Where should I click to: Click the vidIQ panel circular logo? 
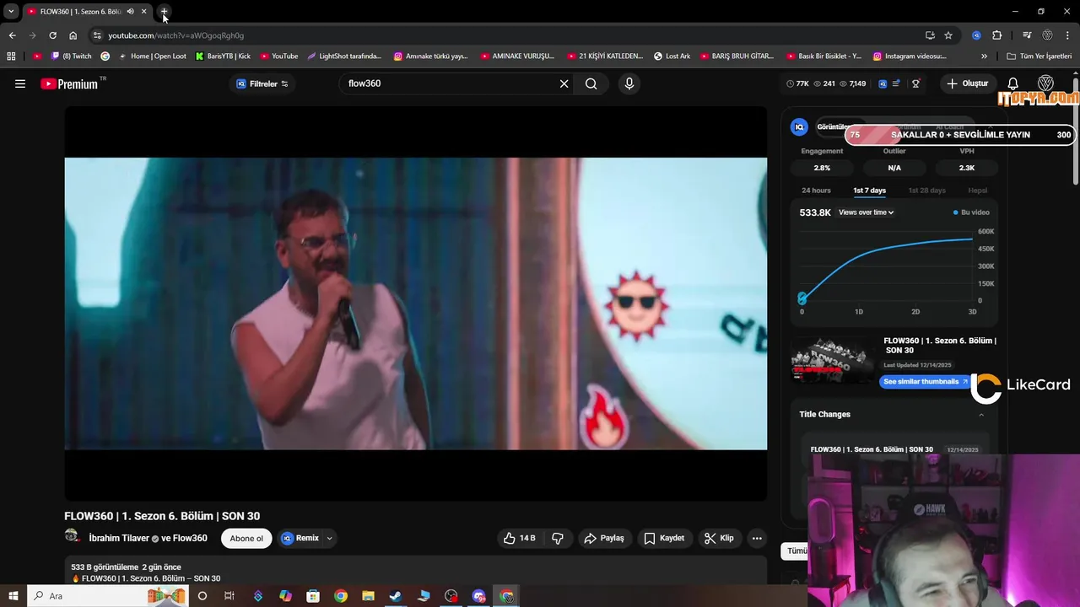click(x=799, y=127)
